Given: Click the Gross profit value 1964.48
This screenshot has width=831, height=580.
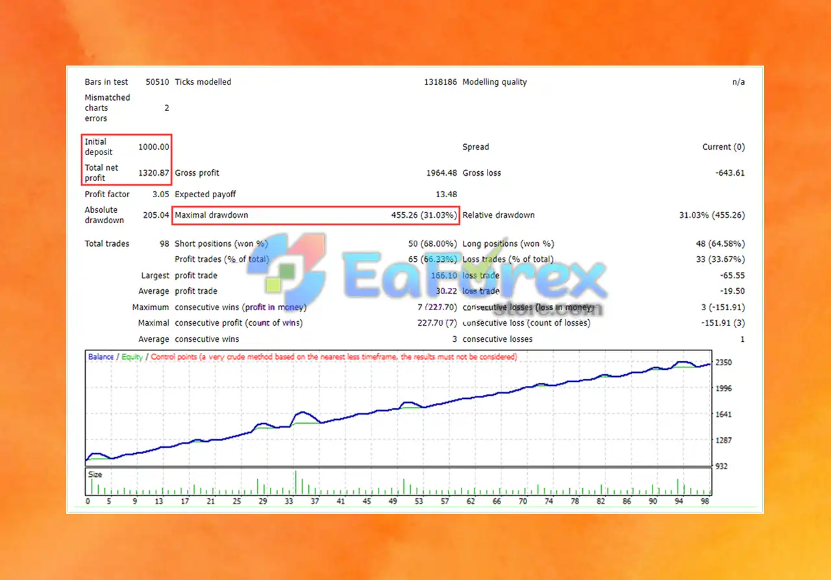Looking at the screenshot, I should coord(441,173).
